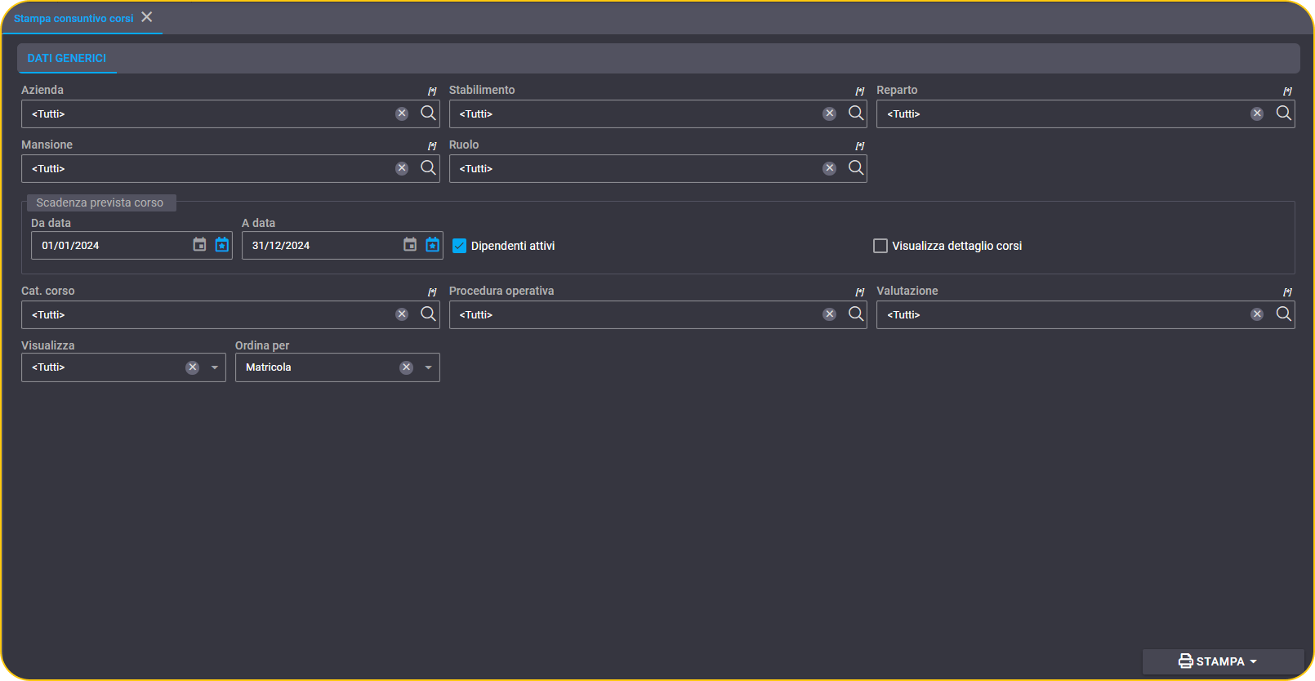Click the bracket marker icon above Ruolo
Viewport: 1315px width, 681px height.
coord(860,145)
